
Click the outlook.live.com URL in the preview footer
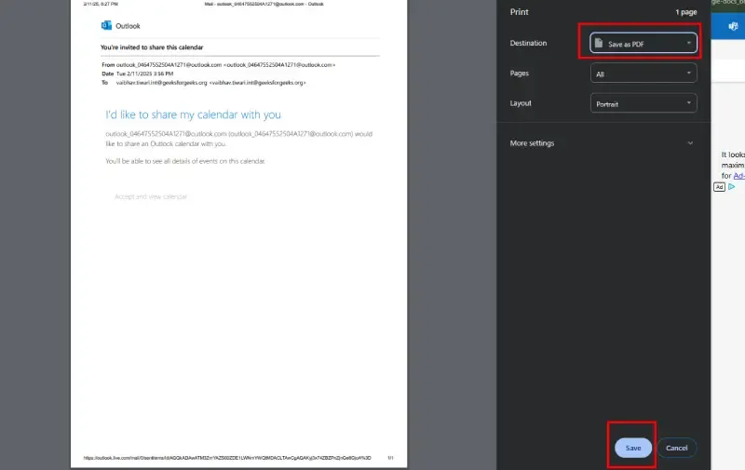click(227, 458)
